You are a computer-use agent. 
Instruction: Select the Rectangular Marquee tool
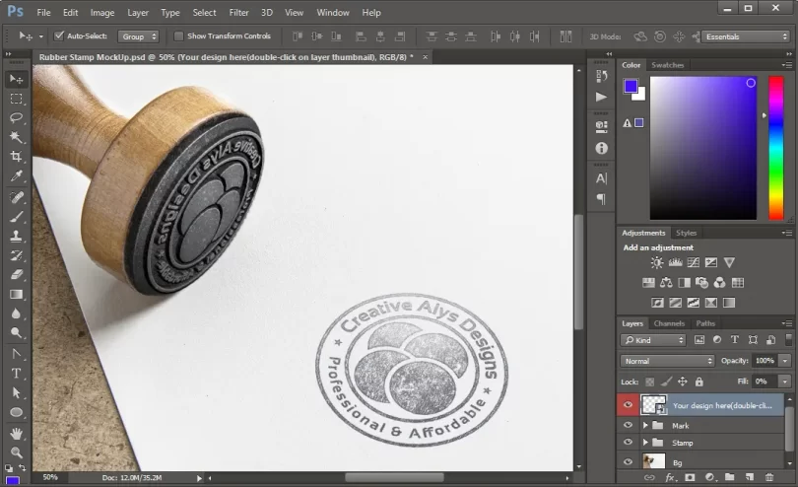(17, 99)
